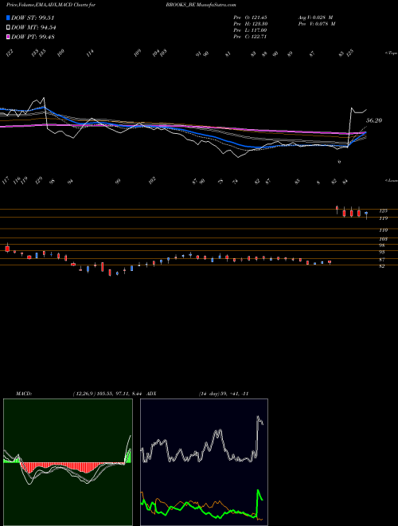Select the 'Pre H: 123.30' high value
398x526 pixels.
[250, 24]
